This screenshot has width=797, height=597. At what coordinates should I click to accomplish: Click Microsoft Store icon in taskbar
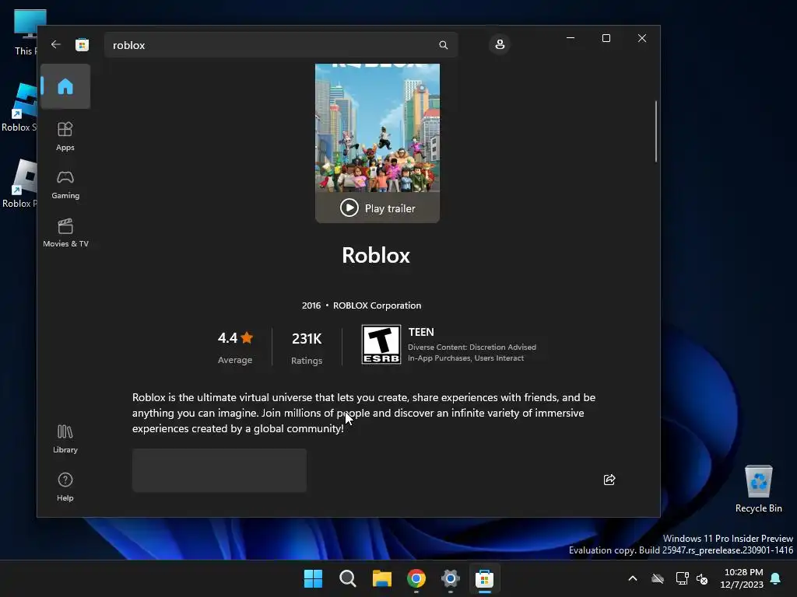click(x=484, y=578)
